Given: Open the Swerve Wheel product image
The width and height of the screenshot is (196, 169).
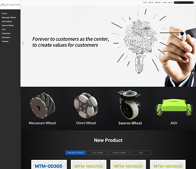Looking at the screenshot, I should 129,105.
